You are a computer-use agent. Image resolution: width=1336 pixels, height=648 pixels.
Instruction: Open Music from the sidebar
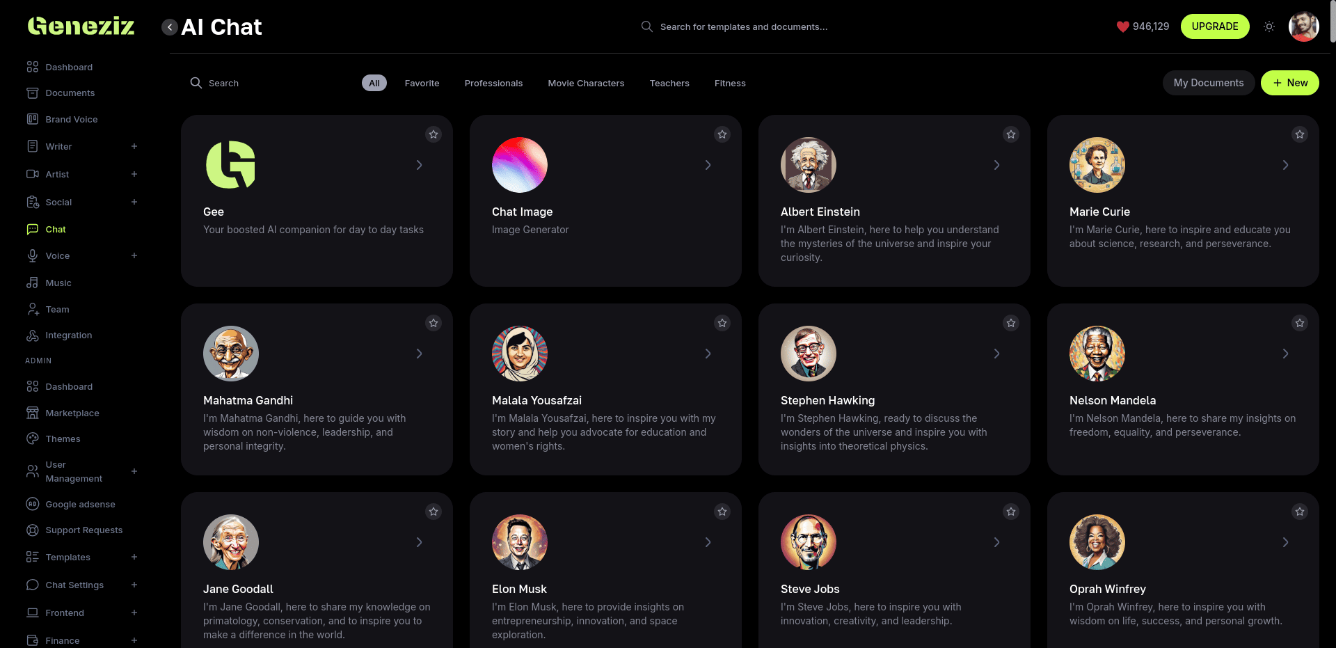click(x=58, y=283)
